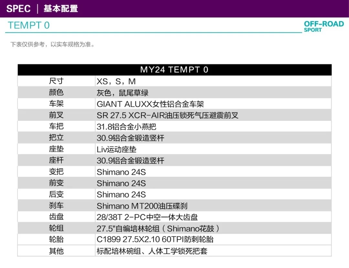
Task: Select the 灰色，鼠尾草绿 color value
Action: click(122, 92)
